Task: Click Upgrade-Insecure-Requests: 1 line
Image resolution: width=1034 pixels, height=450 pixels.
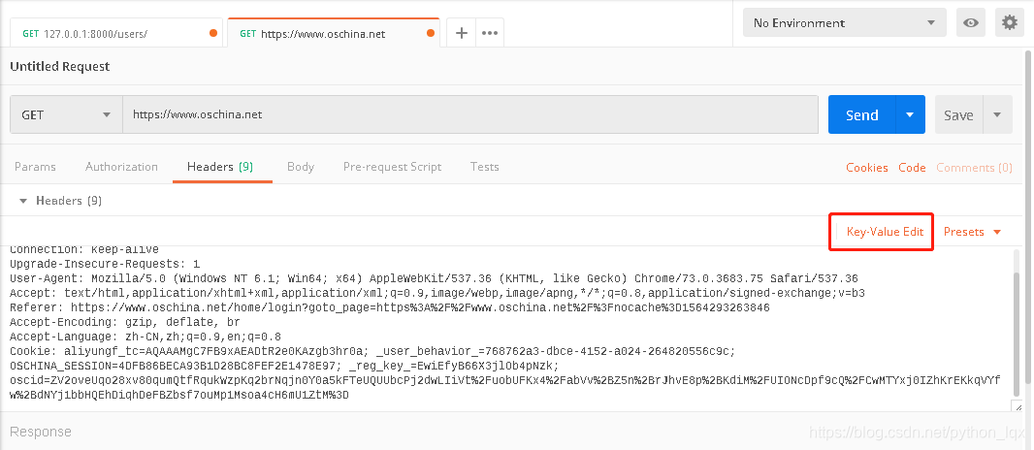Action: tap(105, 264)
